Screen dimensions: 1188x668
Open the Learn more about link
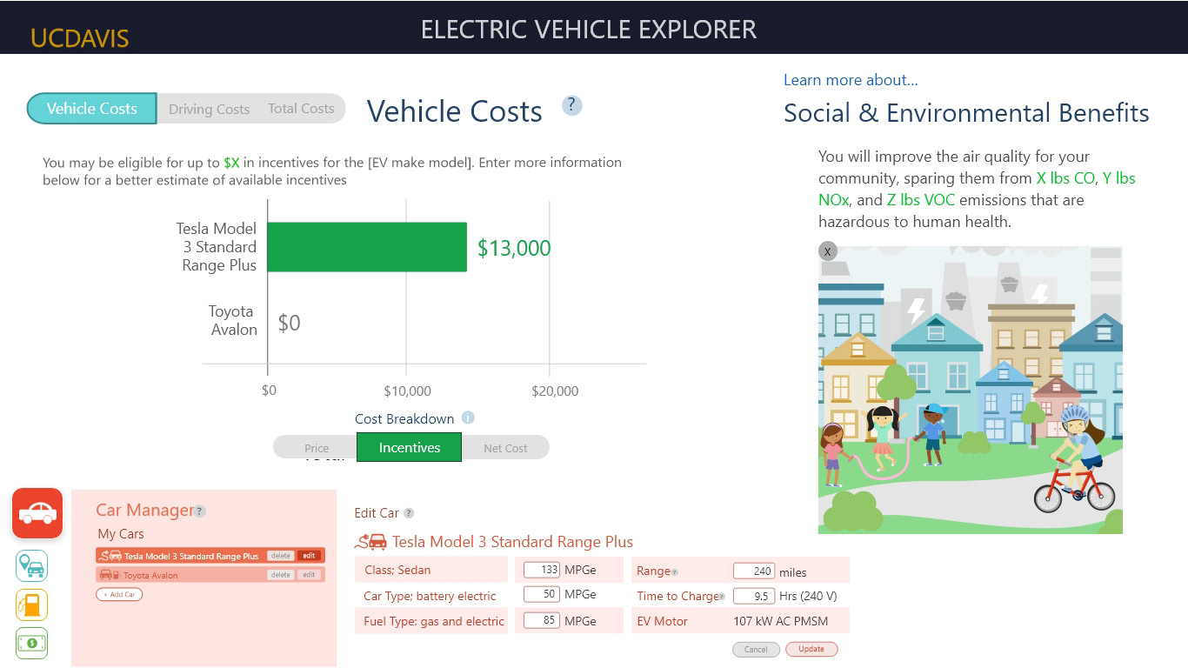pos(851,80)
